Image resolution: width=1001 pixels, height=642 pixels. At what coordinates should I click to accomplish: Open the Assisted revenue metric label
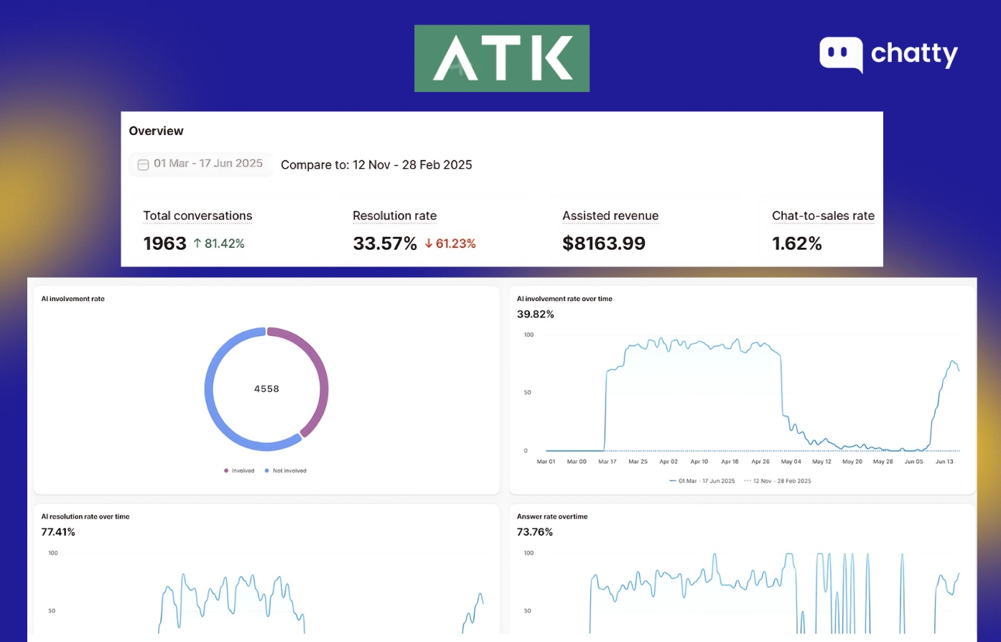tap(610, 215)
